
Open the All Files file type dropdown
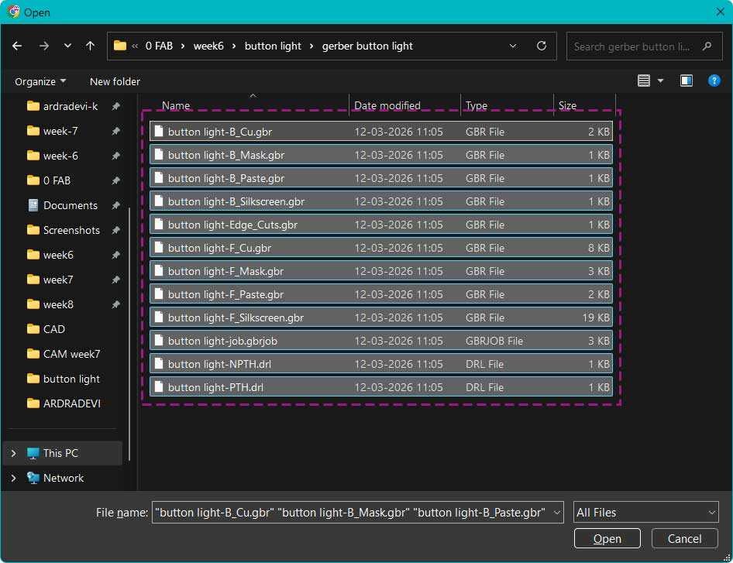point(645,512)
